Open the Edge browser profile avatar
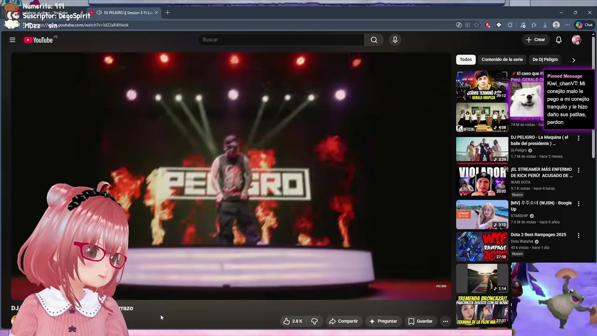597x336 pixels. 556,25
